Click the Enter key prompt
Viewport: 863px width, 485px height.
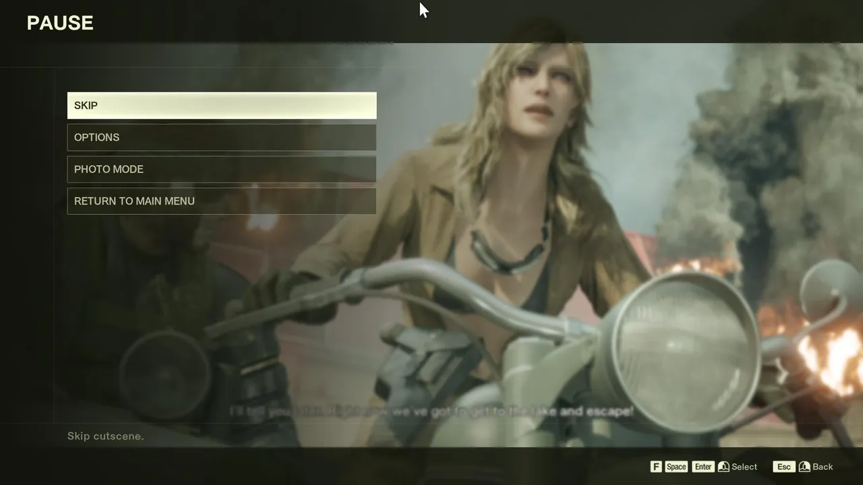click(x=703, y=467)
